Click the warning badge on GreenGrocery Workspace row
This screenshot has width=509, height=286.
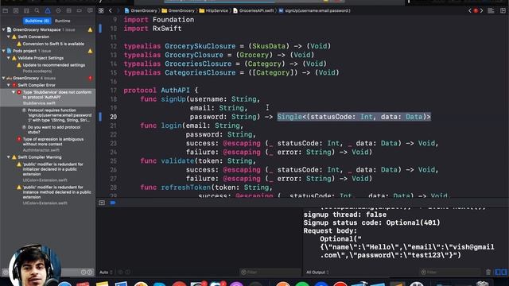click(x=90, y=30)
